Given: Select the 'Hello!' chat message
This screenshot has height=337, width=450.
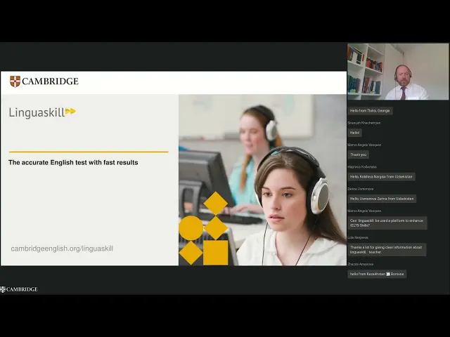Looking at the screenshot, I should (x=354, y=133).
